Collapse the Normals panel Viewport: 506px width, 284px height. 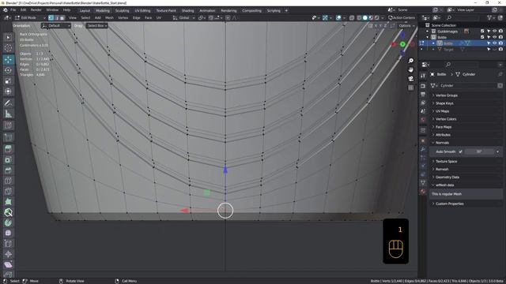442,143
